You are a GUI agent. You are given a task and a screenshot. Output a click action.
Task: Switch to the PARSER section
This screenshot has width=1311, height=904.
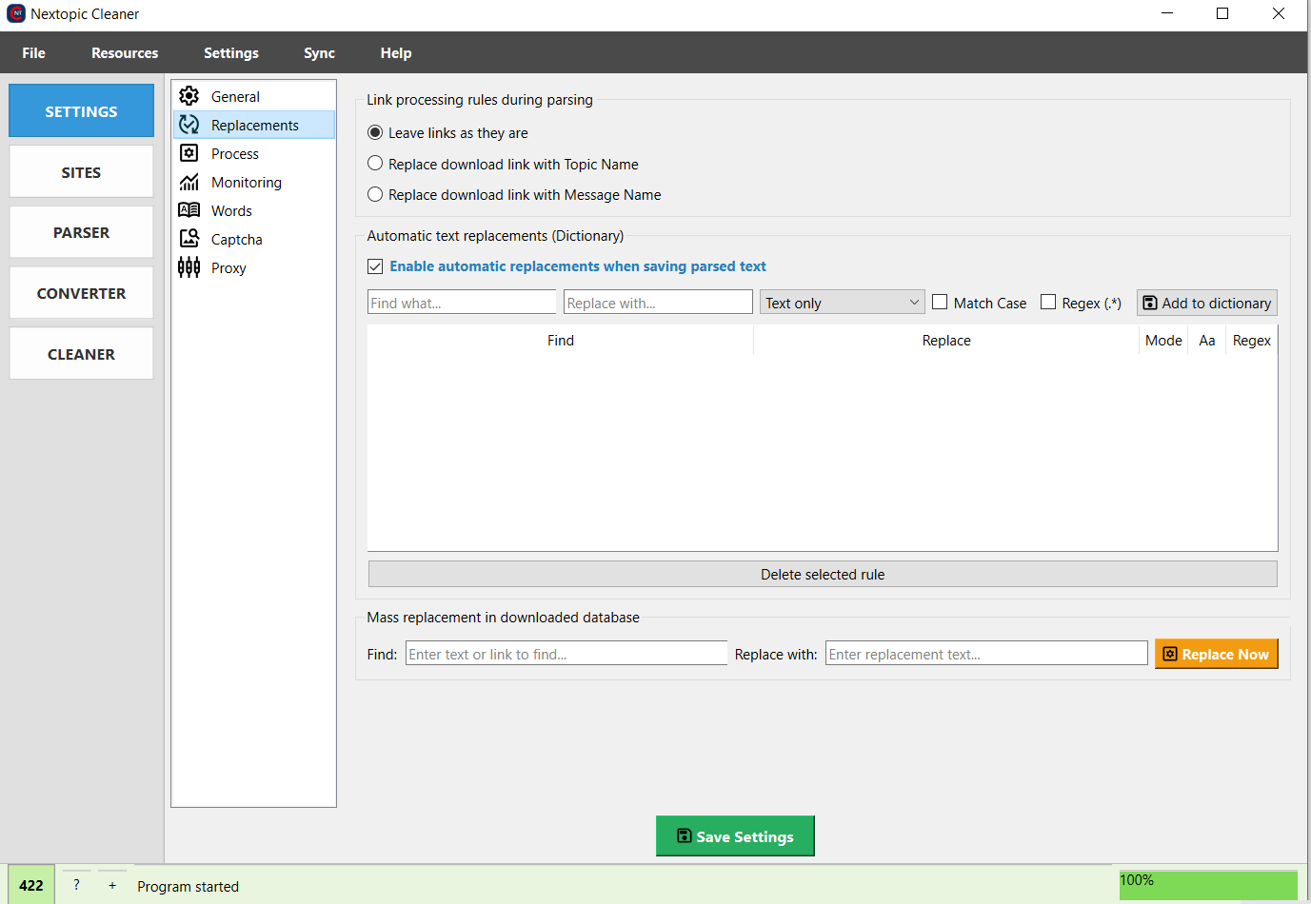pos(81,232)
